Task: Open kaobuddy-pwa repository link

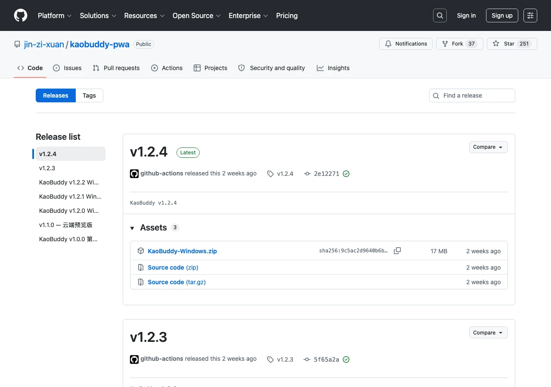Action: tap(99, 44)
